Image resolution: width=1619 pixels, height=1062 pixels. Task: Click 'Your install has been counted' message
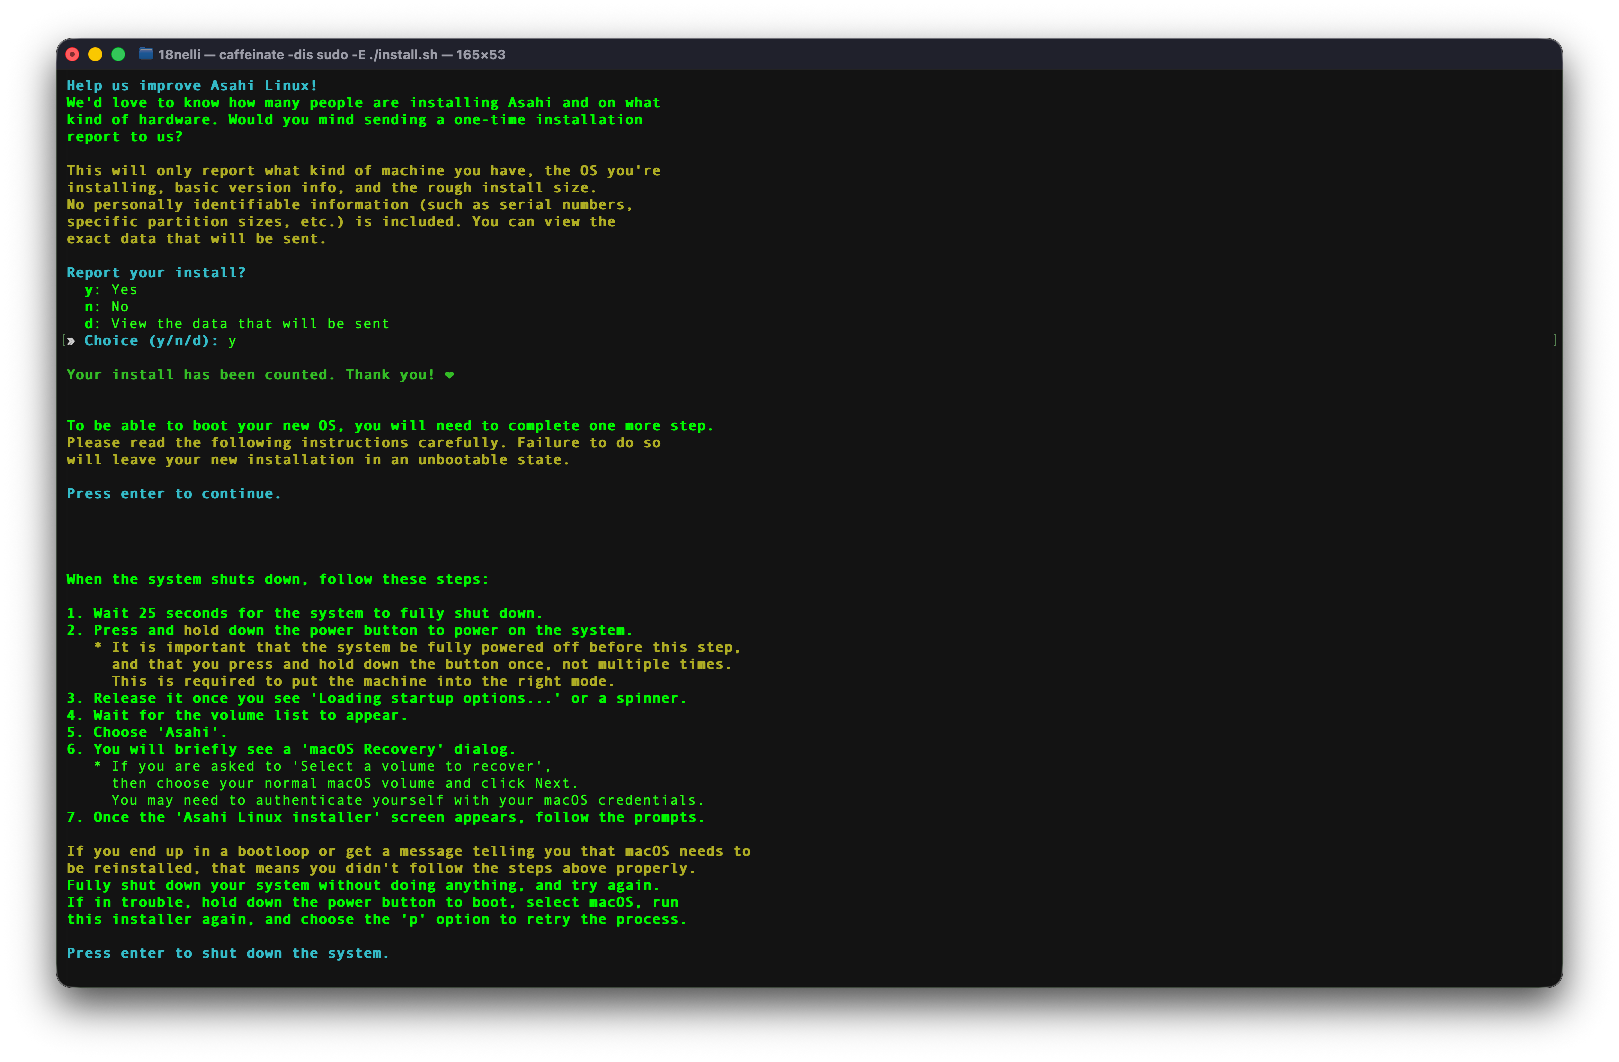coord(250,375)
